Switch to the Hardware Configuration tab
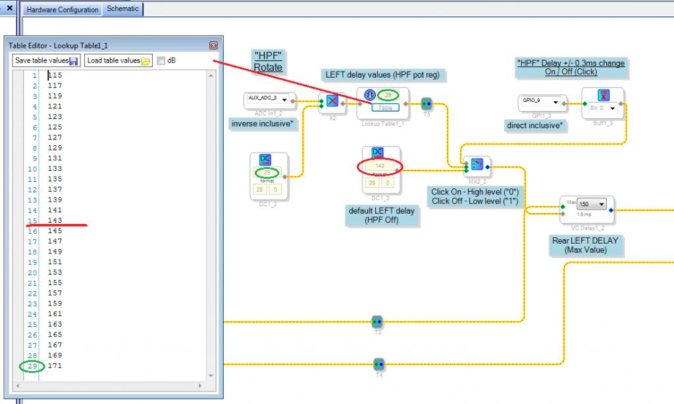Screen dimensions: 674x404 [63, 10]
